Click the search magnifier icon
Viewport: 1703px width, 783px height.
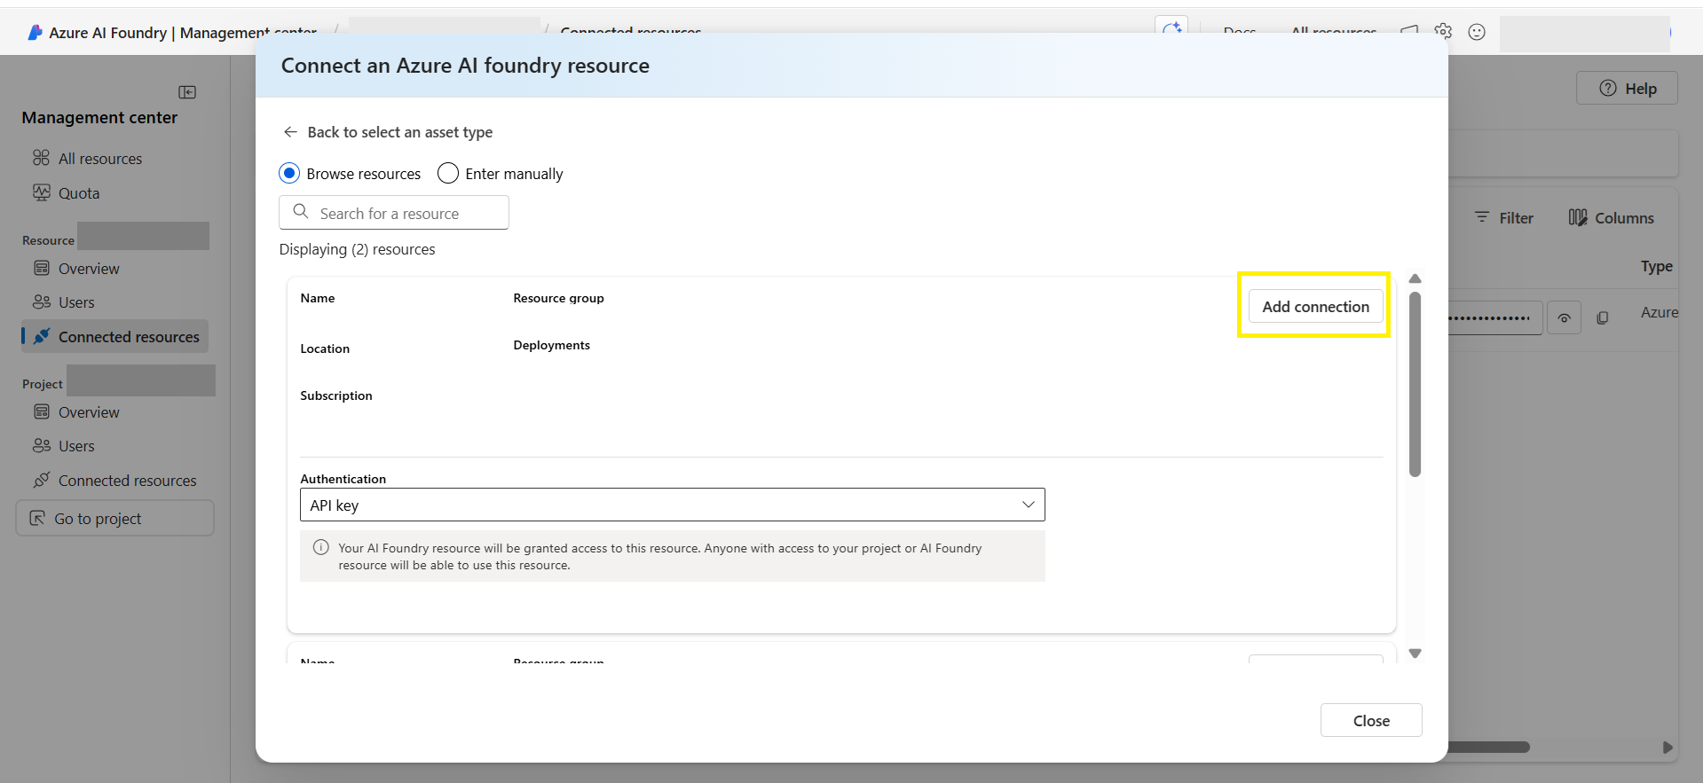pos(301,212)
